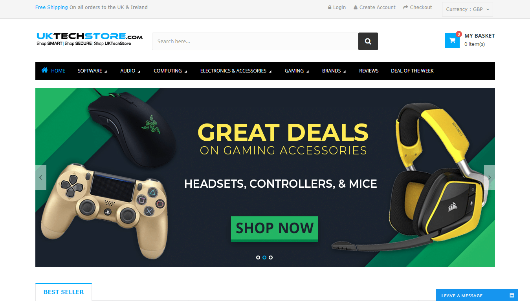Viewport: 530px width, 301px height.
Task: Go to previous slide with left arrow
Action: click(40, 178)
